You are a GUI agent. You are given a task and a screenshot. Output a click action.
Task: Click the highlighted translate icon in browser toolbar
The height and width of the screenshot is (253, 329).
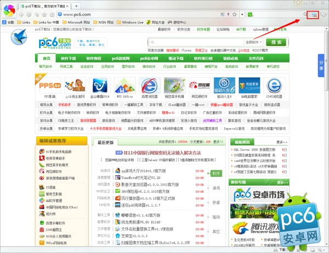click(313, 14)
